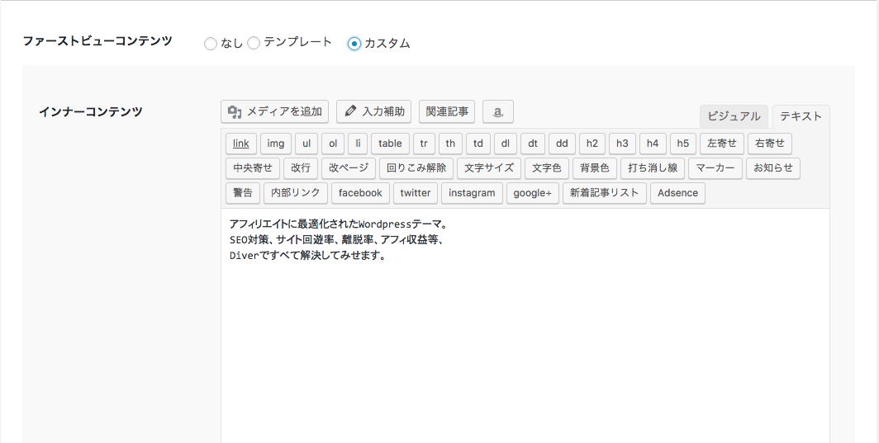
Task: Open the 文字色 text color option
Action: click(x=546, y=168)
